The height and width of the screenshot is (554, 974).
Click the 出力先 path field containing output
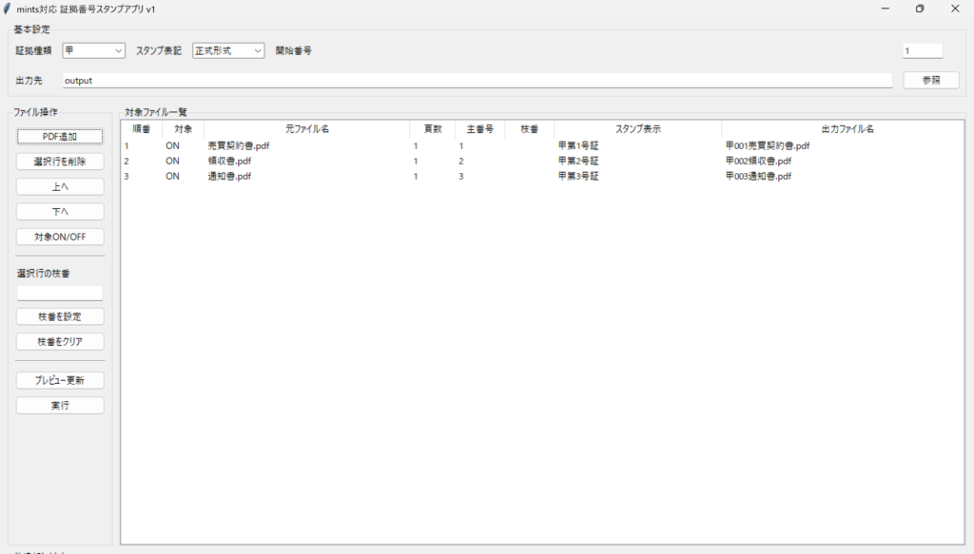477,81
